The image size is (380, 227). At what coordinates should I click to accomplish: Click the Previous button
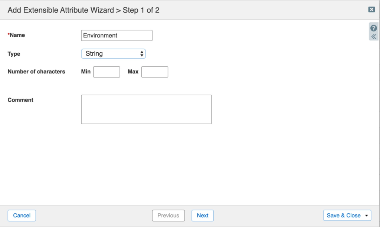[168, 216]
